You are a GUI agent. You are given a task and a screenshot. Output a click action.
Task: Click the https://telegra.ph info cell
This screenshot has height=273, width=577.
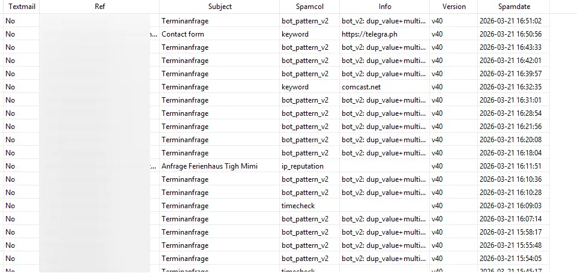[369, 34]
